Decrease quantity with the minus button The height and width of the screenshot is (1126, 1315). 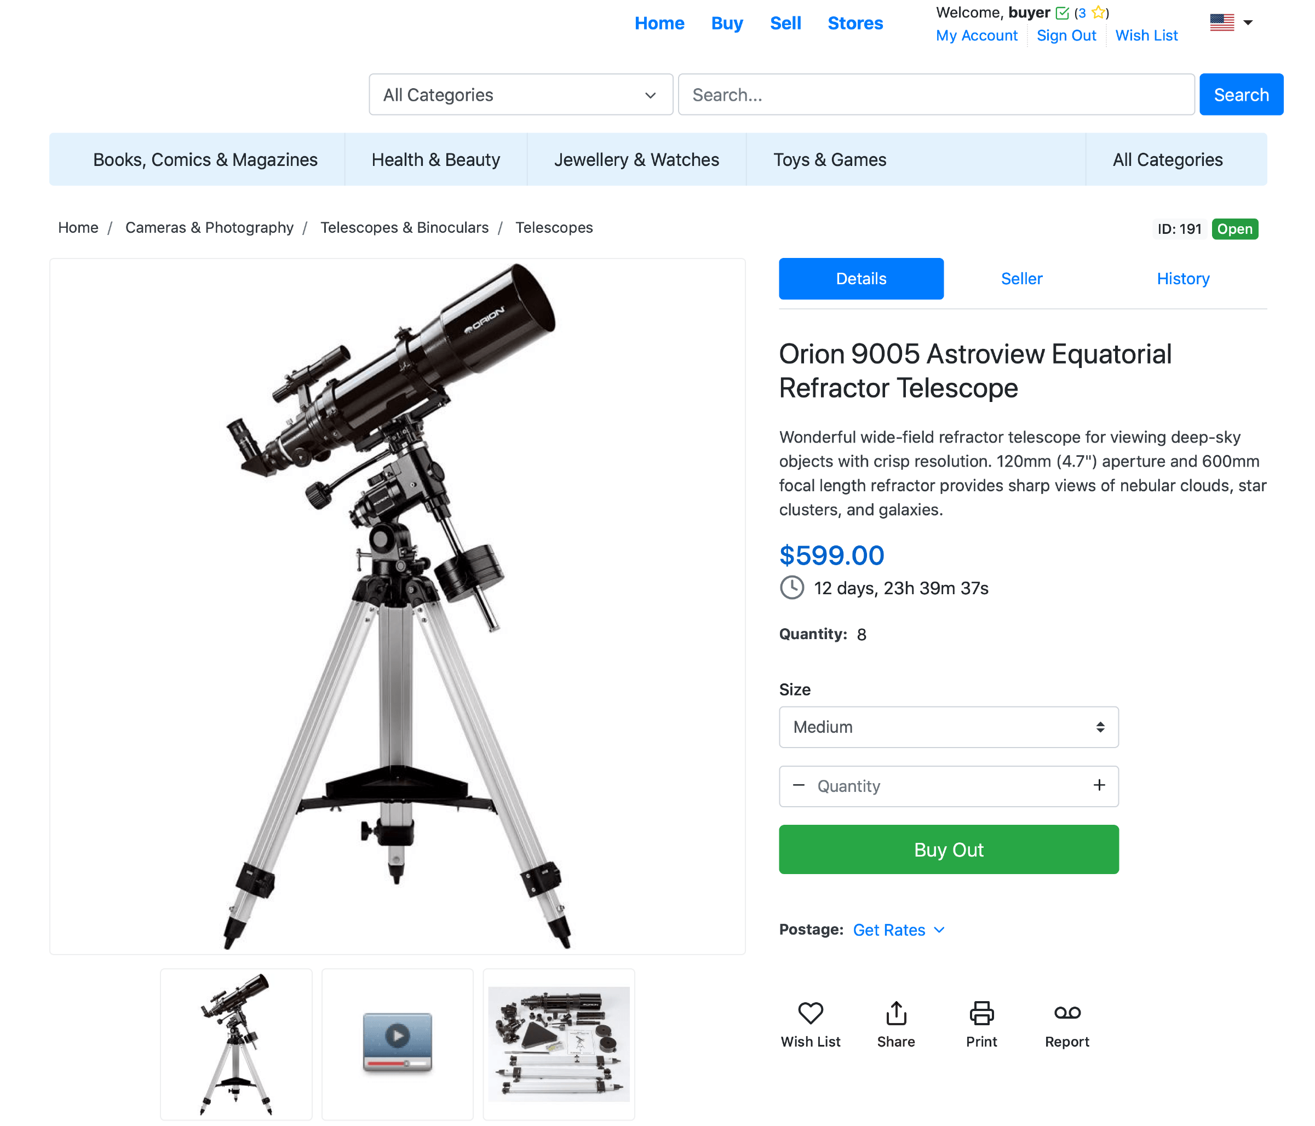tap(799, 785)
